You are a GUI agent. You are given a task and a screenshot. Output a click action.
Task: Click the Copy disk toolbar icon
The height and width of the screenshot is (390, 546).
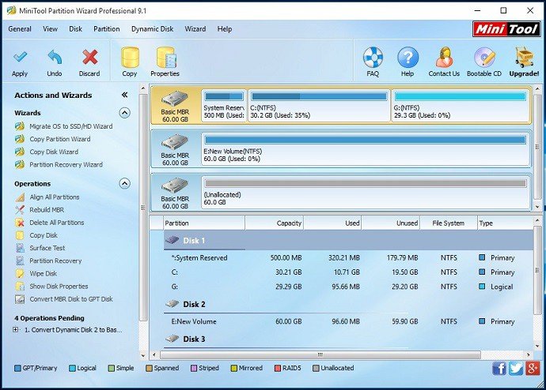pyautogui.click(x=130, y=57)
